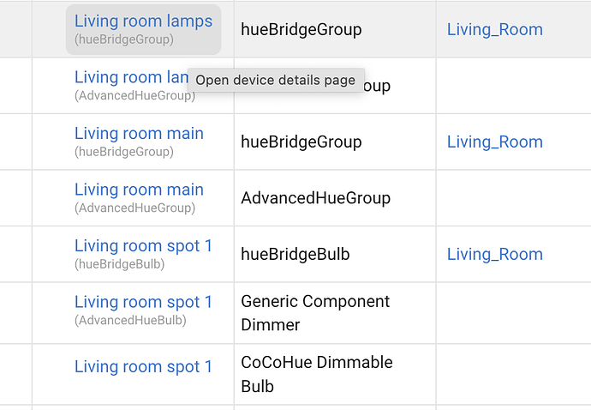Click Living_Room link in Living room spot 1 row

495,255
